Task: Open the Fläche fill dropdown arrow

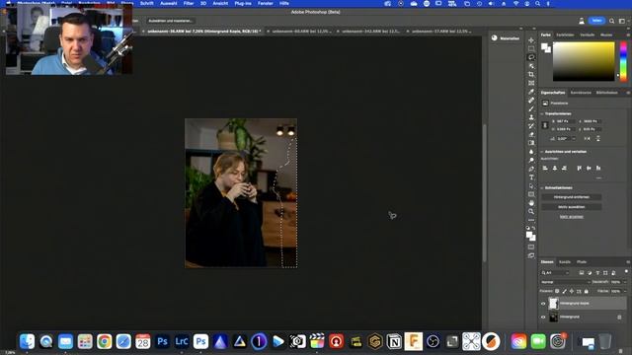Action: [625, 291]
